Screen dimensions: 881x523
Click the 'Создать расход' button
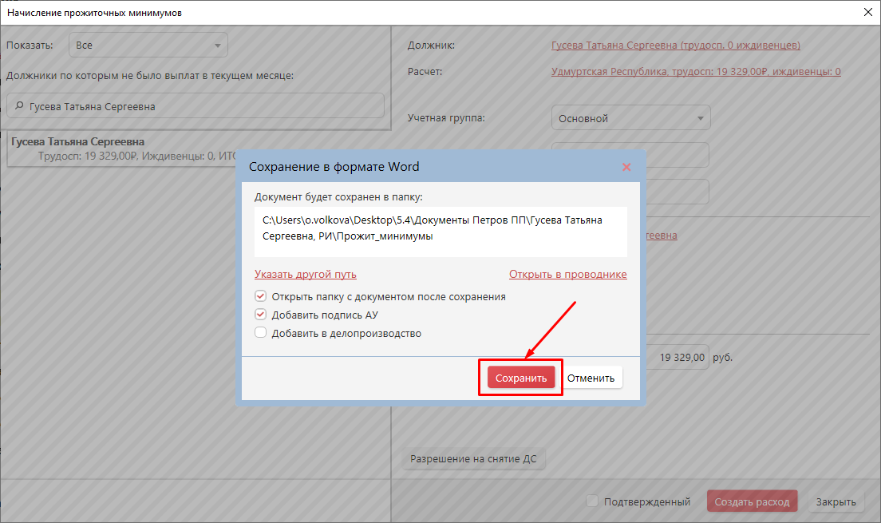coord(752,501)
